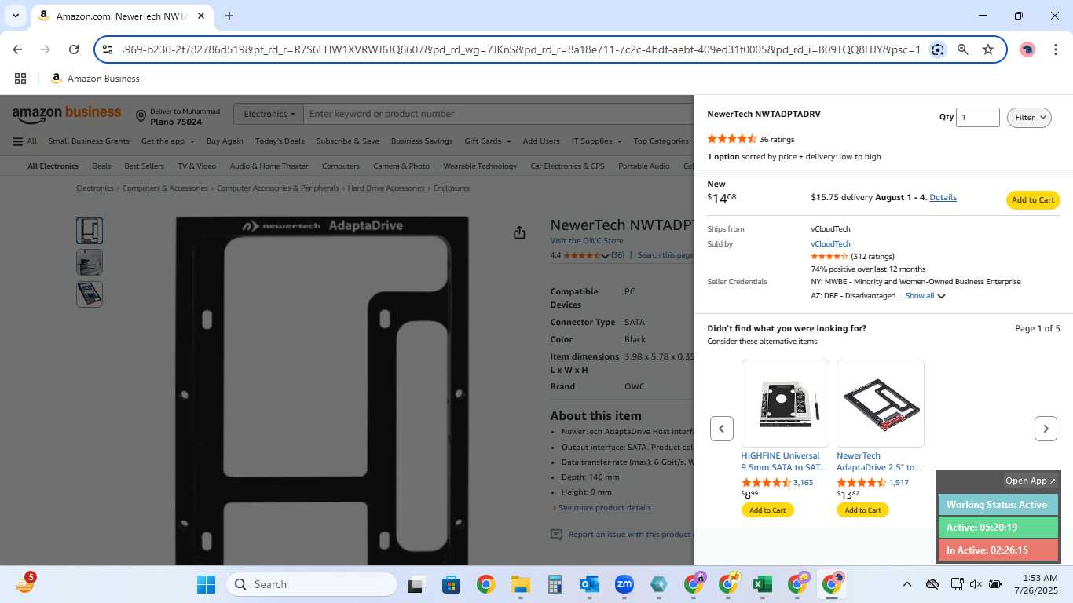
Task: Open 36 ratings in offers panel
Action: 777,139
